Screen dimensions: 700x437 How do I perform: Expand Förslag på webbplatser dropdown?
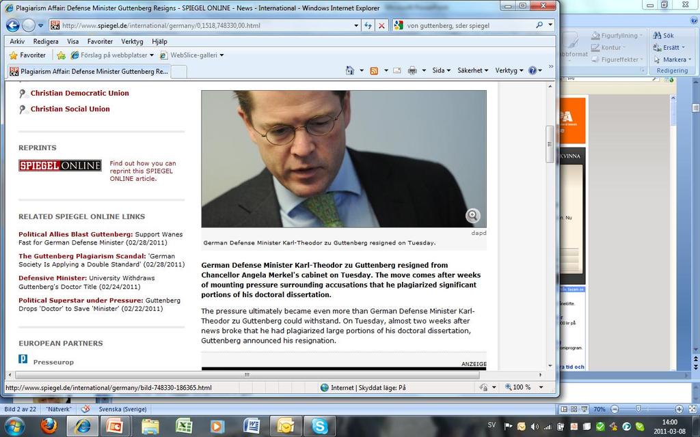tap(151, 55)
